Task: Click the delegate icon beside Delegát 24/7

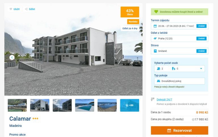Action: pyautogui.click(x=152, y=99)
